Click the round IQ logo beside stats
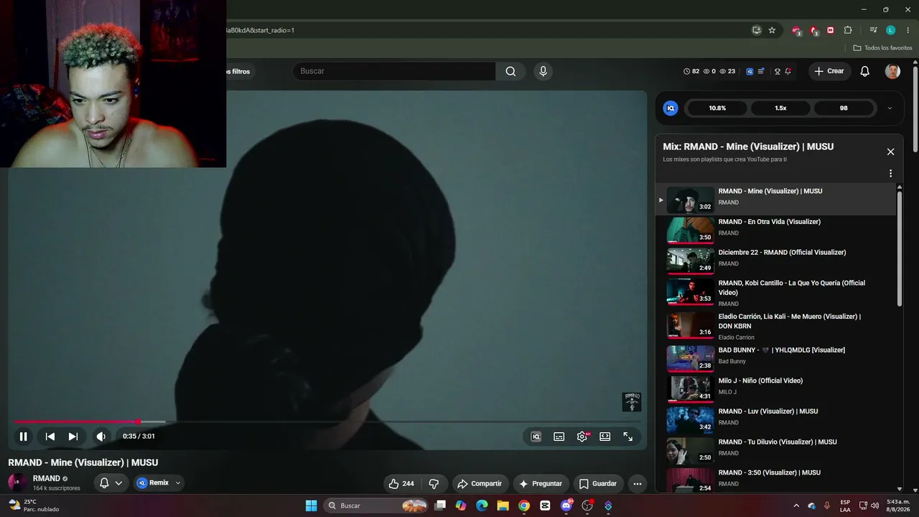 [x=671, y=108]
